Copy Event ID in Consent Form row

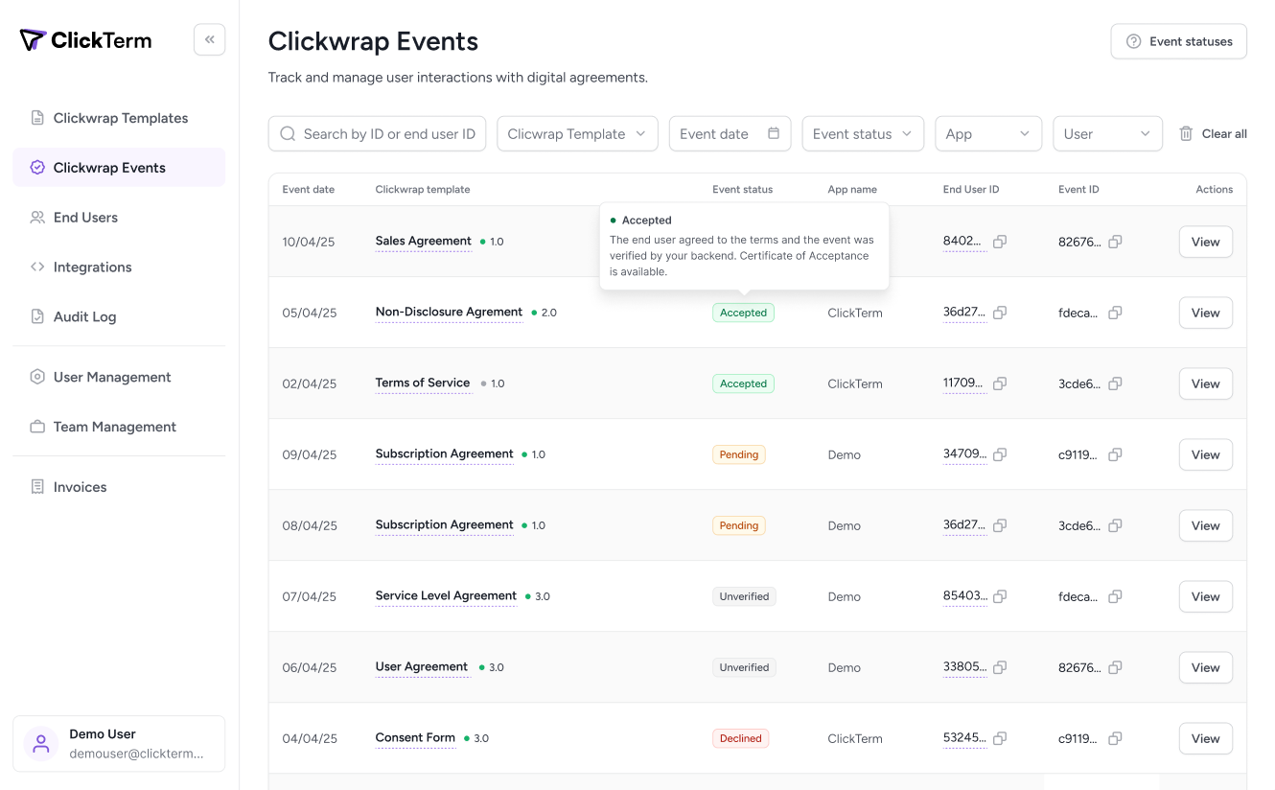1115,738
